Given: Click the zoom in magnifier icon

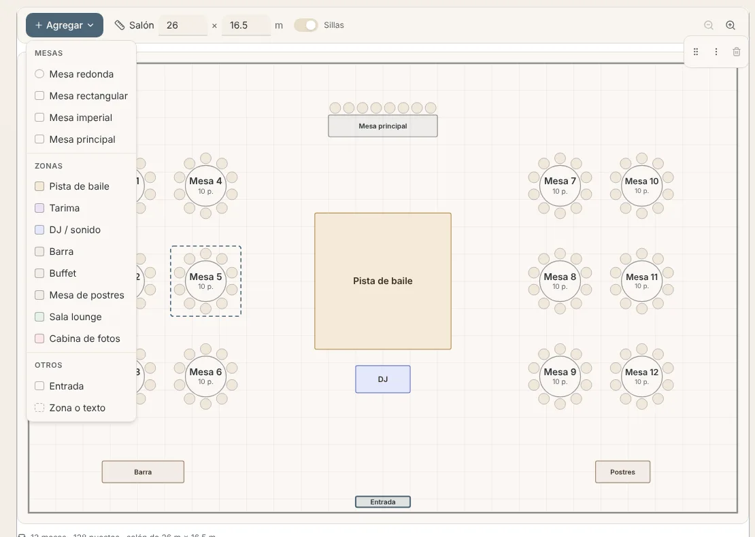Looking at the screenshot, I should tap(731, 25).
